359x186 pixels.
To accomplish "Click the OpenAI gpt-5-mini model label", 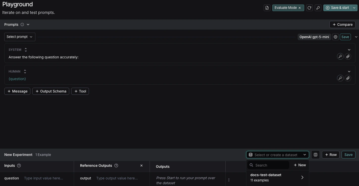I will (x=314, y=37).
